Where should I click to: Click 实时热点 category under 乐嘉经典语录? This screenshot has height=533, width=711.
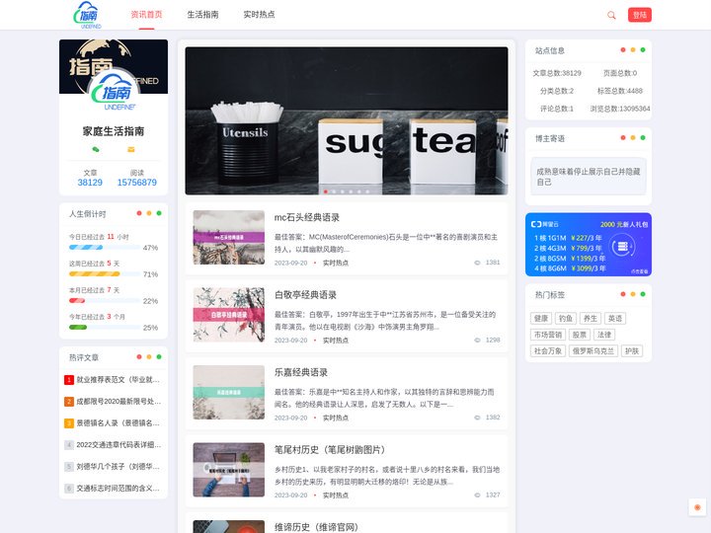336,418
